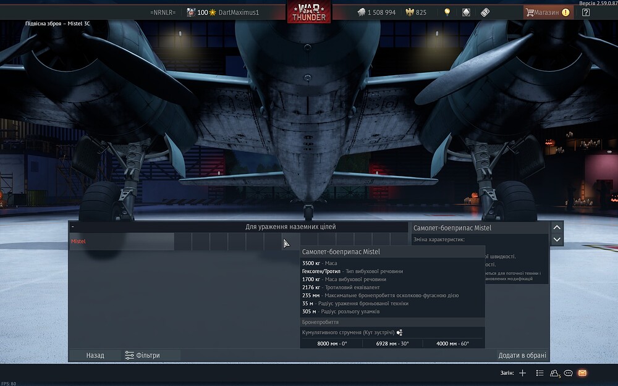Screen dimensions: 618x386
Task: Click the DartMaximus1 player name
Action: (x=239, y=12)
